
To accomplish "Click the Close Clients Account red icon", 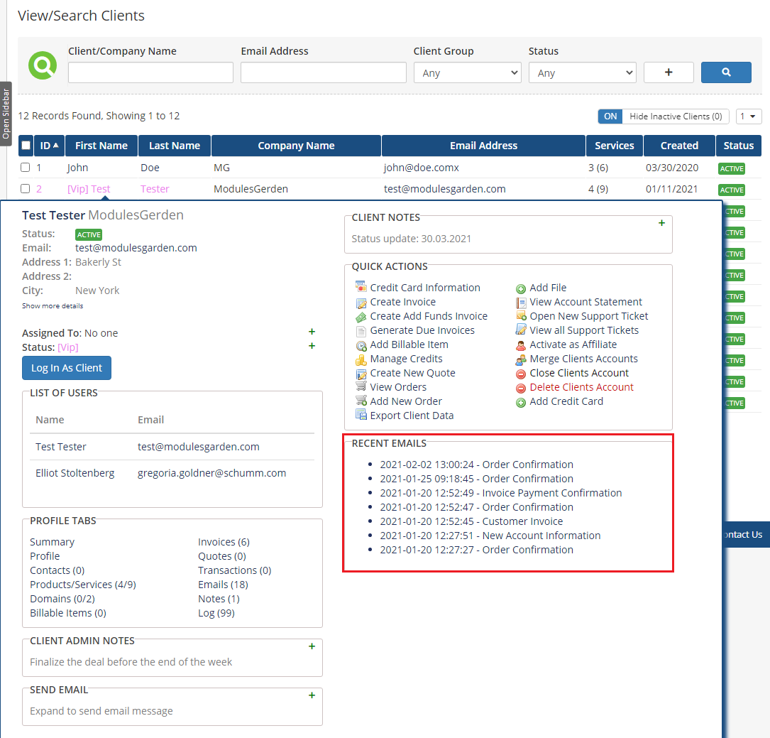I will 520,374.
